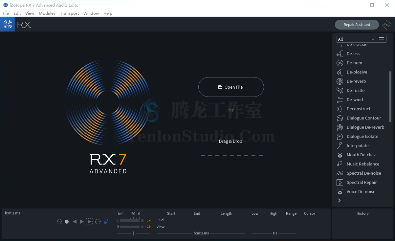Launch Repair Assistant
The image size is (395, 241).
pyautogui.click(x=357, y=25)
